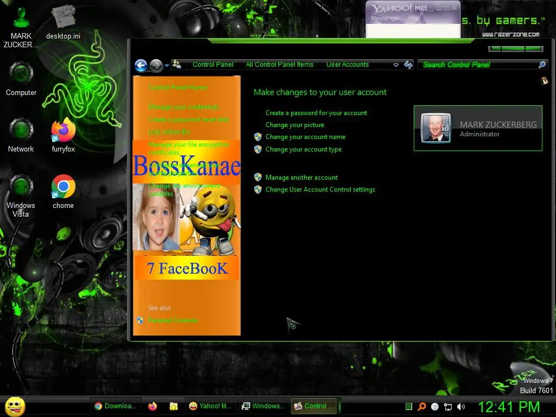Click Manage another account

301,178
